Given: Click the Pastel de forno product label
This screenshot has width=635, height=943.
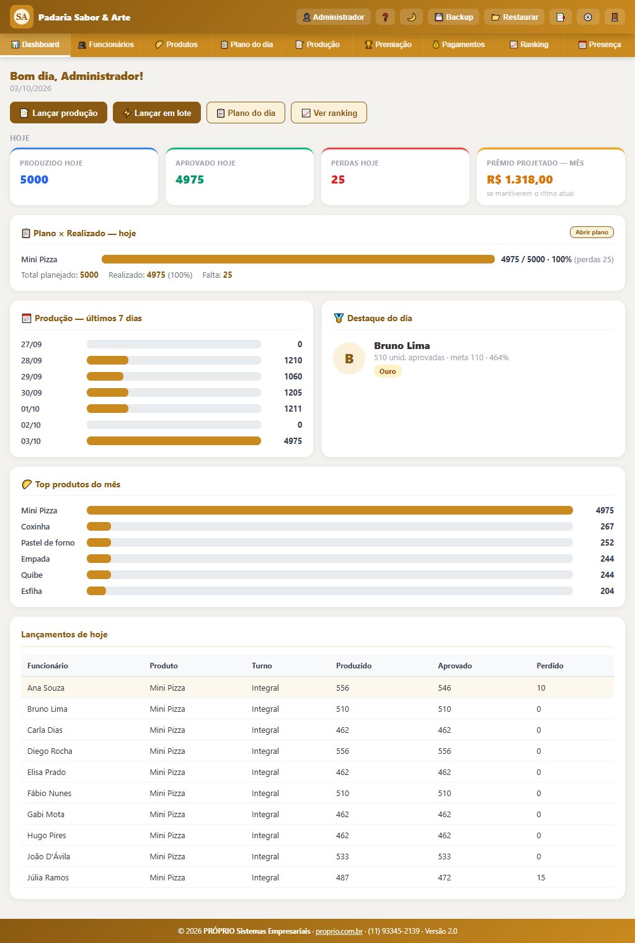Looking at the screenshot, I should pyautogui.click(x=48, y=542).
